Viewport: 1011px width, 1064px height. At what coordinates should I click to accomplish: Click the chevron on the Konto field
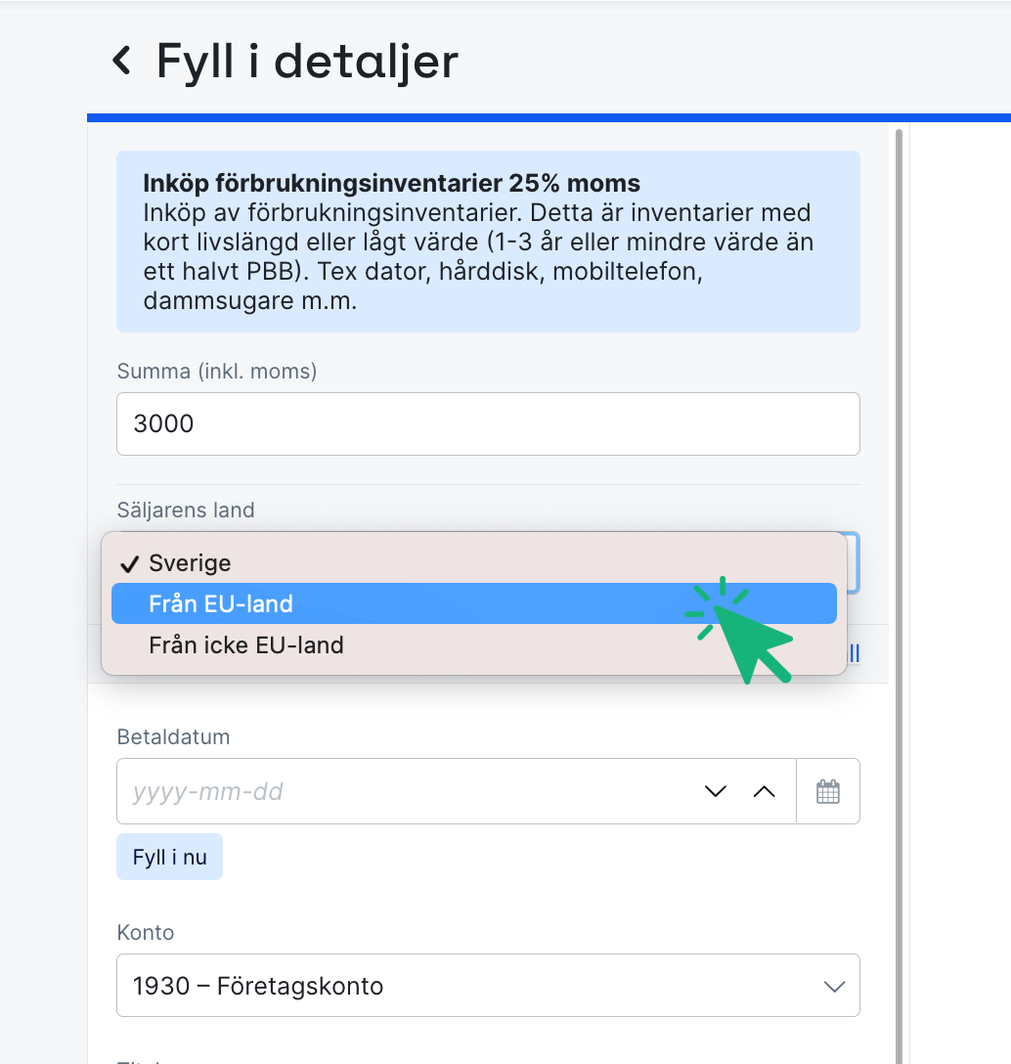click(834, 986)
